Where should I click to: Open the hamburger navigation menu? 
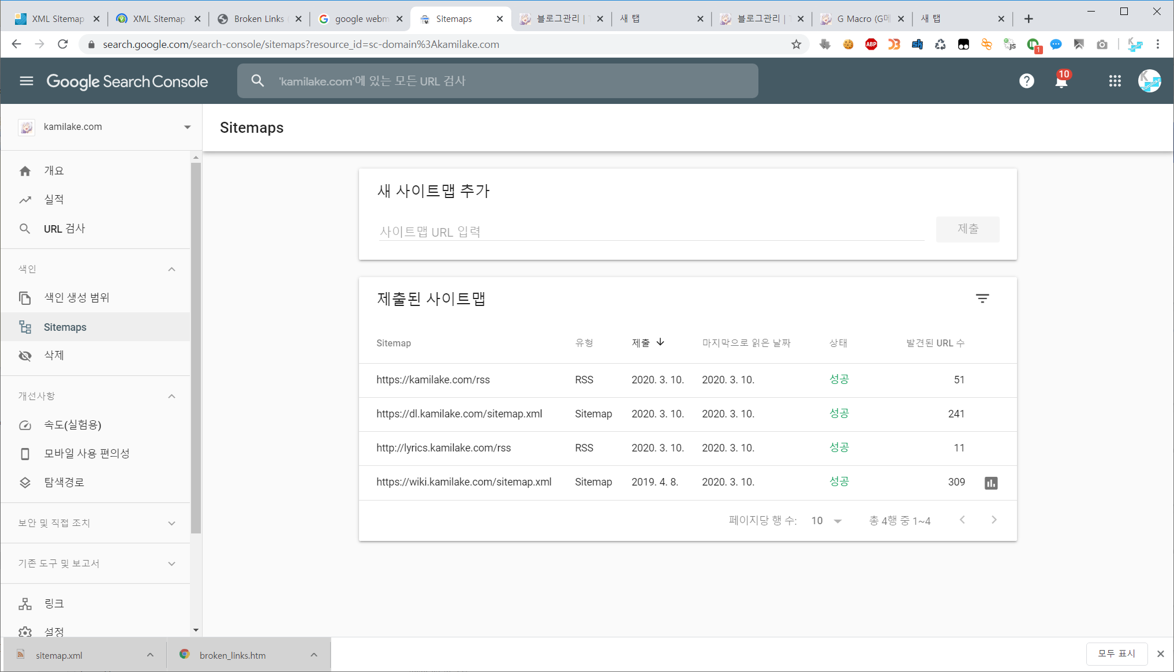[x=27, y=81]
